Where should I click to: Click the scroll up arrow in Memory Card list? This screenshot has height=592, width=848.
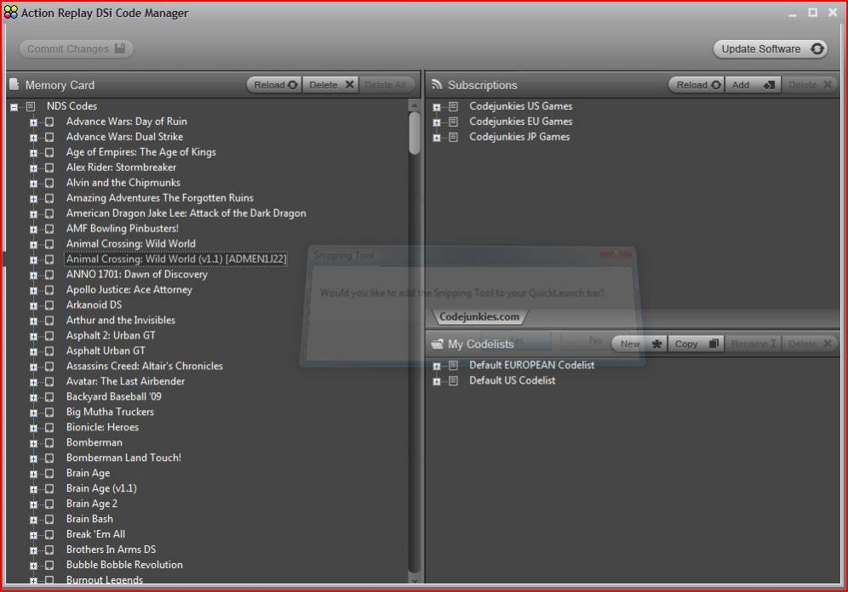(415, 105)
